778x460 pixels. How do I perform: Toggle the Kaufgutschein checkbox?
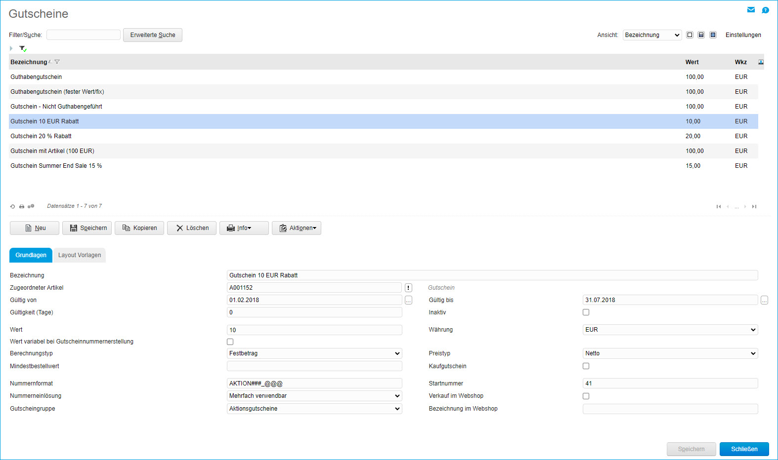click(x=586, y=366)
